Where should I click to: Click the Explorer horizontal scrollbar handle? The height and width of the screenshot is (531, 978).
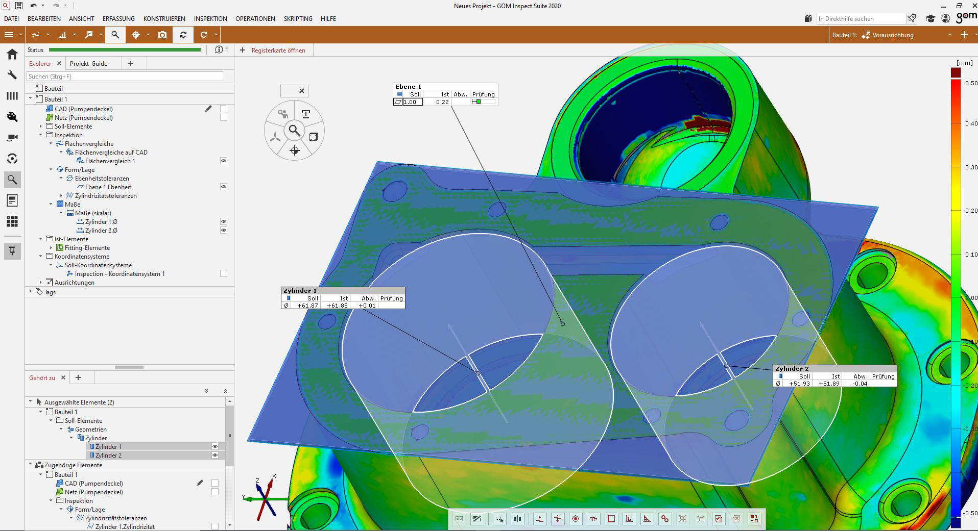pos(129,367)
